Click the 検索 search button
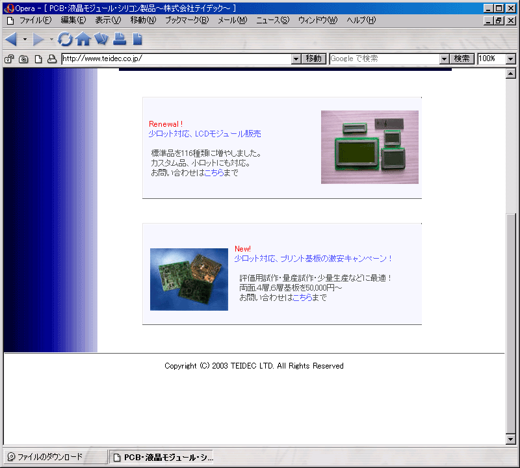This screenshot has width=520, height=468. tap(462, 59)
